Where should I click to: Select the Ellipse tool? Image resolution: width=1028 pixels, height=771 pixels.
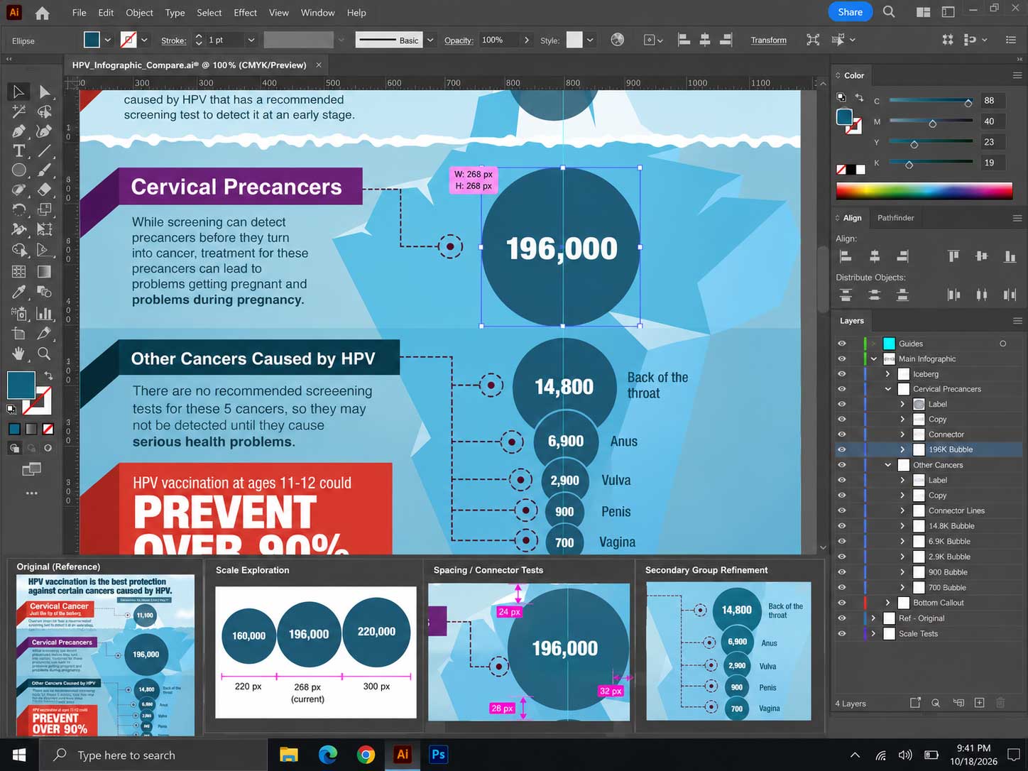click(18, 170)
